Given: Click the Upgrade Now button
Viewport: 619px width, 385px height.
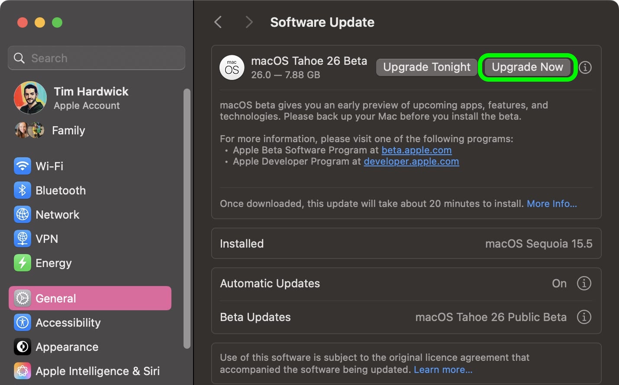Looking at the screenshot, I should pyautogui.click(x=527, y=67).
